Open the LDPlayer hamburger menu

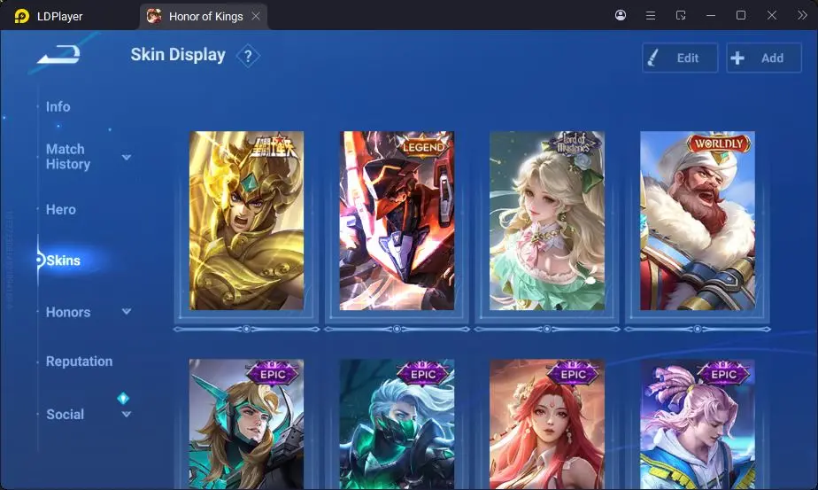click(x=651, y=16)
